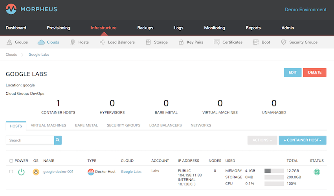
Task: Click the Container Hosts count
Action: (x=58, y=103)
